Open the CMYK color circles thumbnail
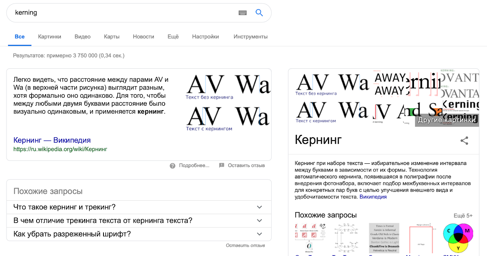Image resolution: width=487 pixels, height=256 pixels. coord(459,238)
